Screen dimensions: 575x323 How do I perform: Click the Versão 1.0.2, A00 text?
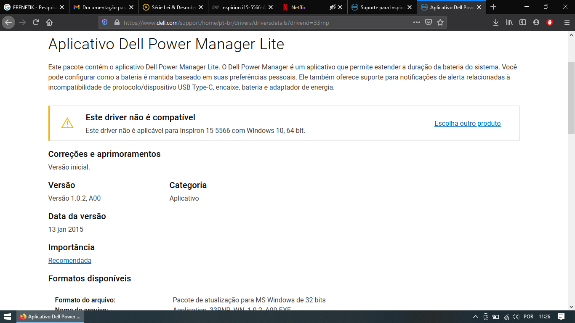point(75,198)
